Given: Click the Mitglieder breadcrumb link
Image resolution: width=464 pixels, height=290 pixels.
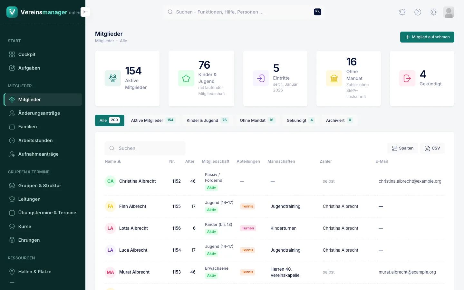Looking at the screenshot, I should [105, 41].
